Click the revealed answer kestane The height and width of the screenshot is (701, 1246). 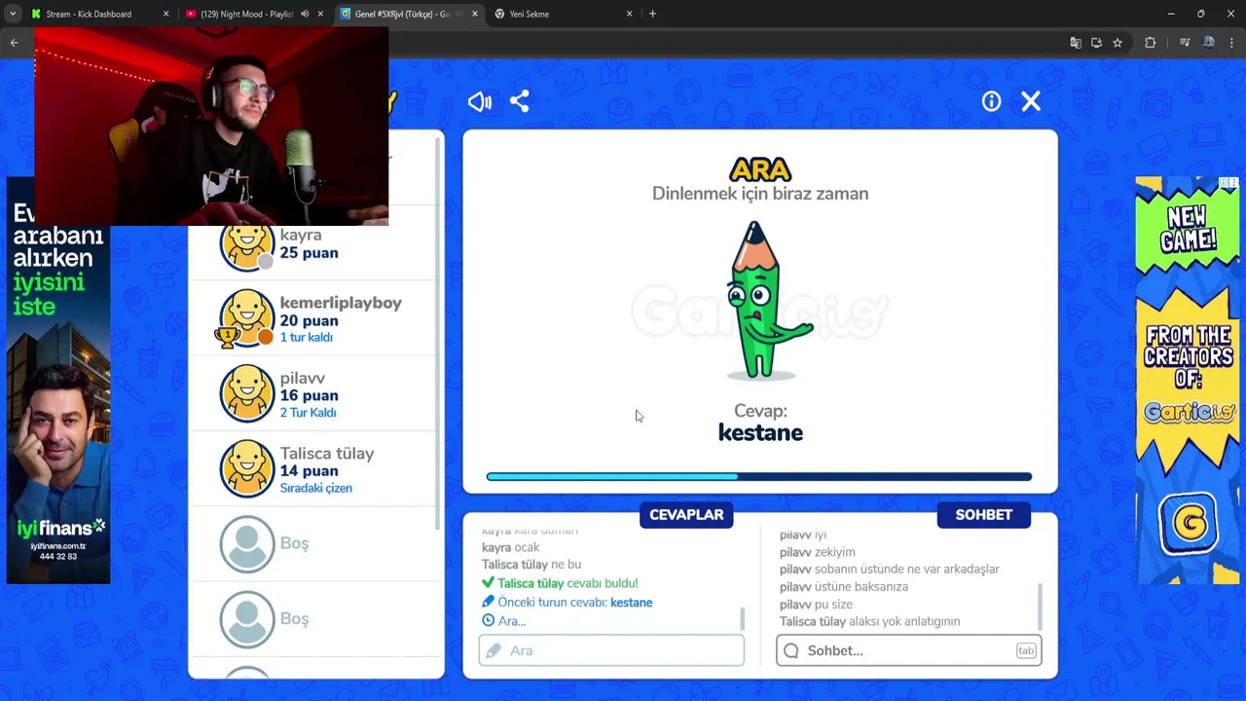tap(760, 432)
